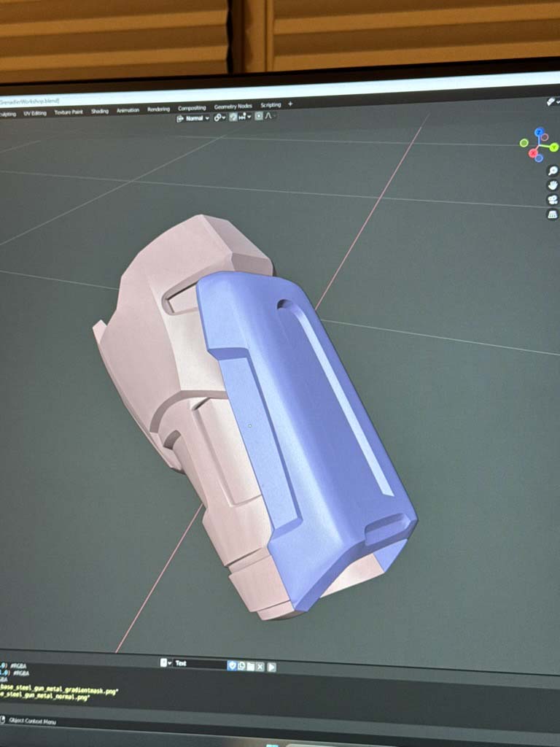The height and width of the screenshot is (747, 560).
Task: Toggle fake user shield for Text
Action: [233, 665]
